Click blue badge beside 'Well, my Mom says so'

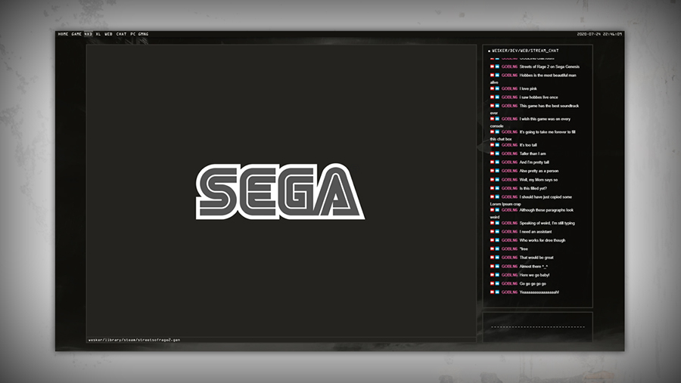tap(497, 180)
